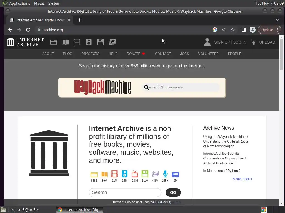
Task: Go back using Chrome back arrow
Action: [10, 30]
